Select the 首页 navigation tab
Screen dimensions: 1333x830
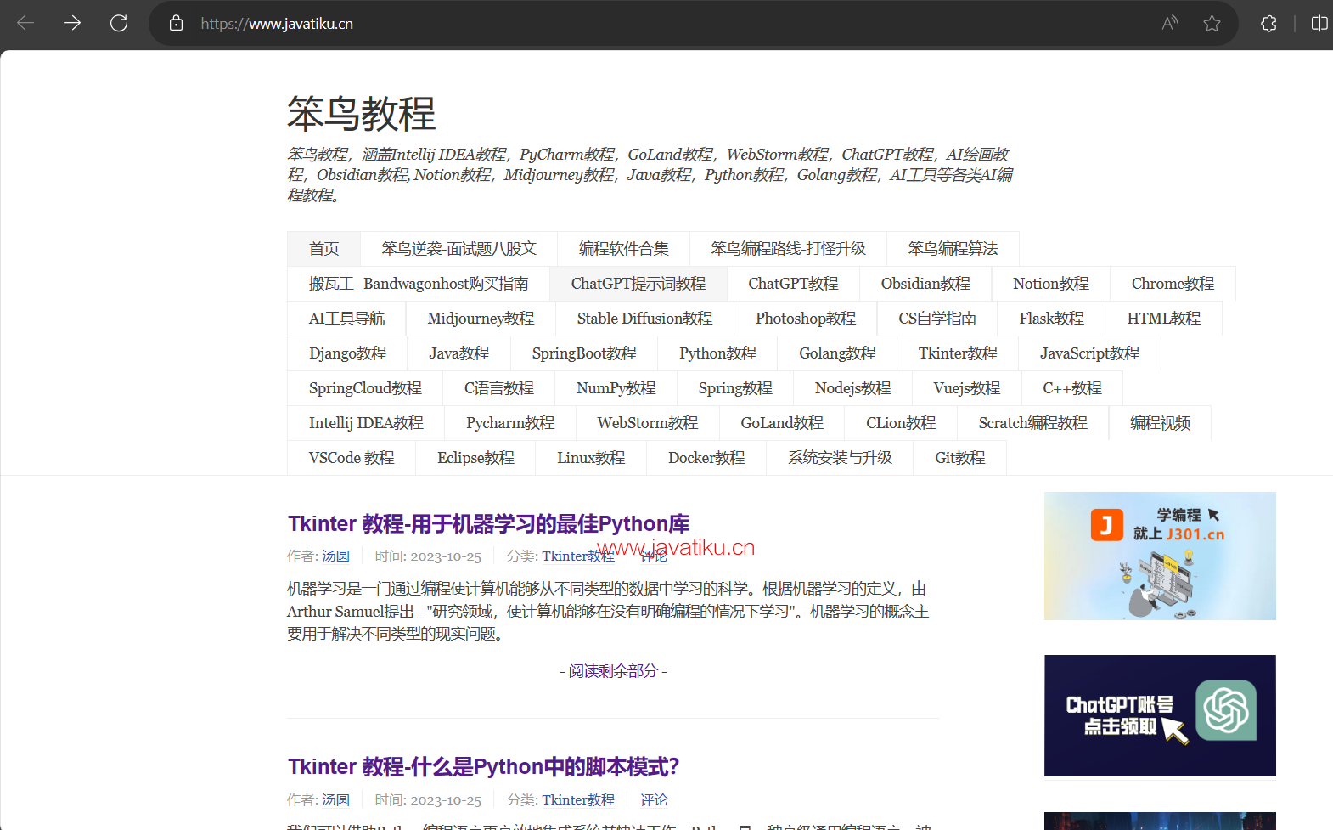[323, 249]
